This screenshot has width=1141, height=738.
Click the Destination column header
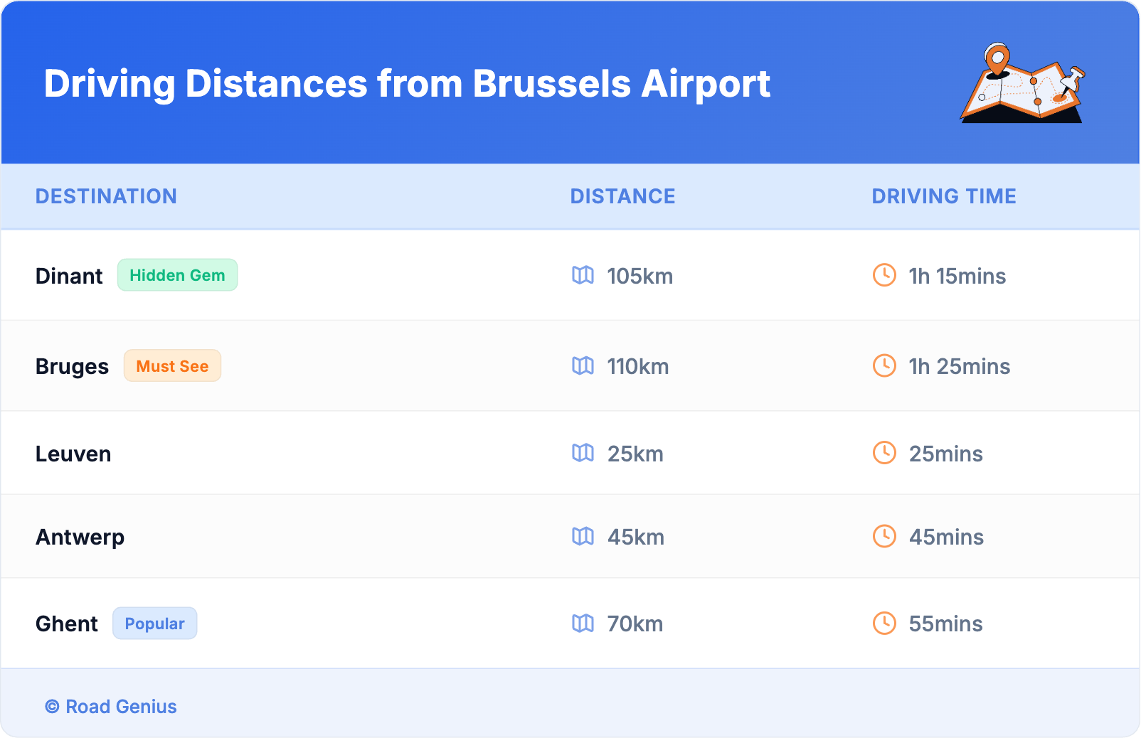coord(106,196)
